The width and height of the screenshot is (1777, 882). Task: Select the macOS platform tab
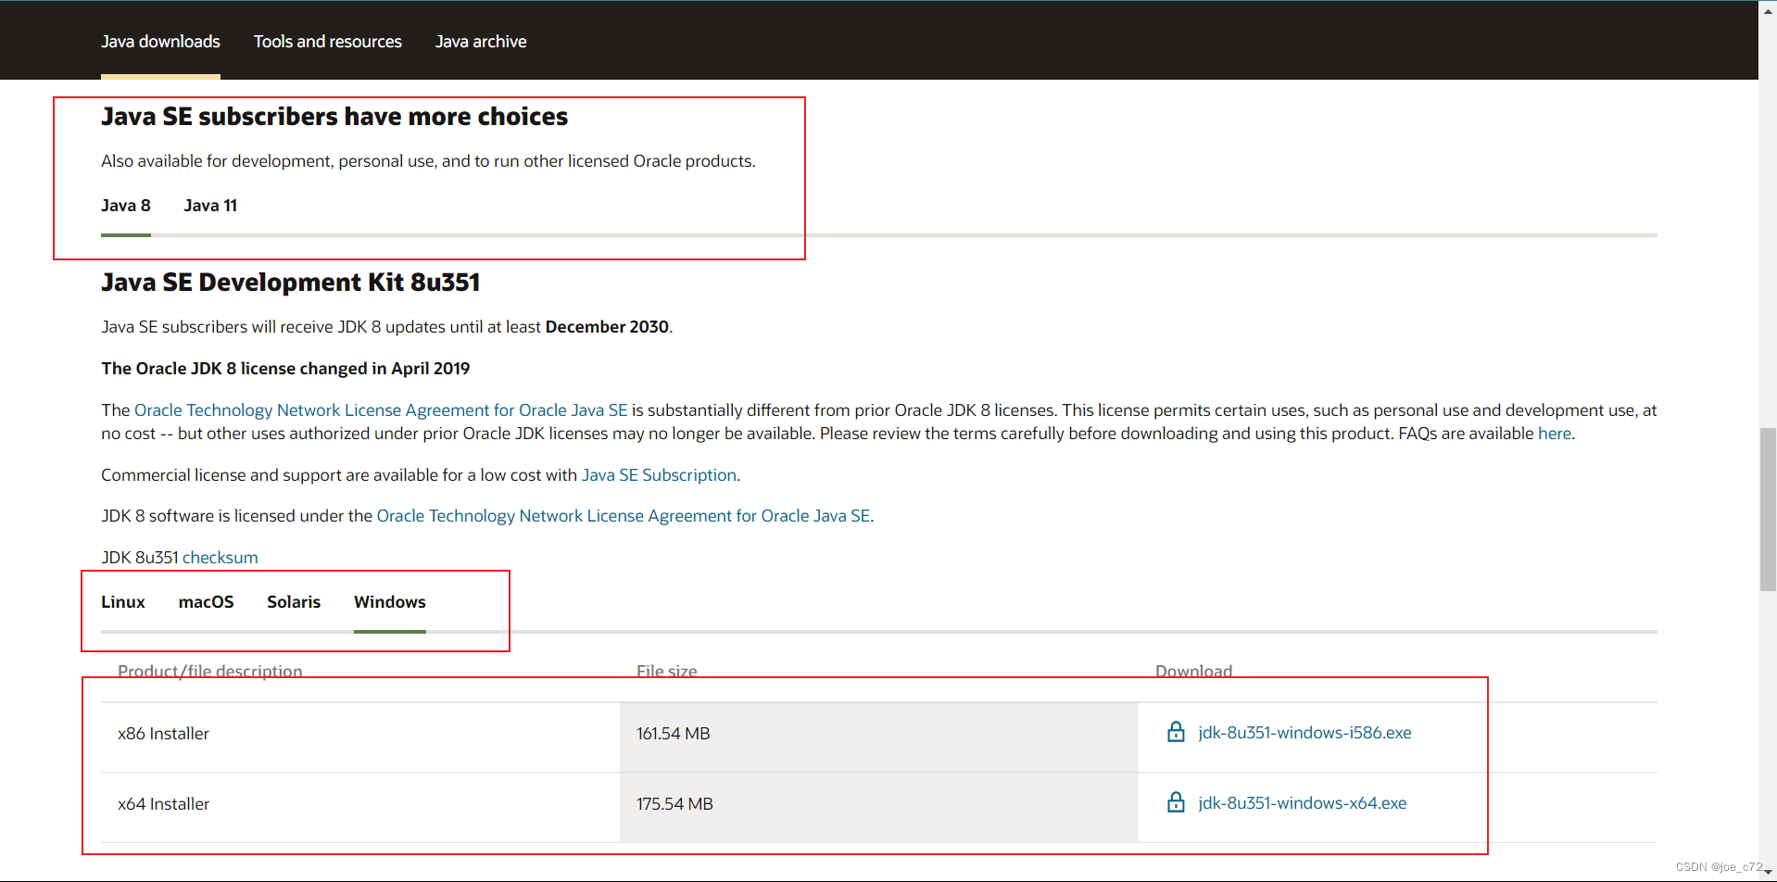tap(206, 602)
